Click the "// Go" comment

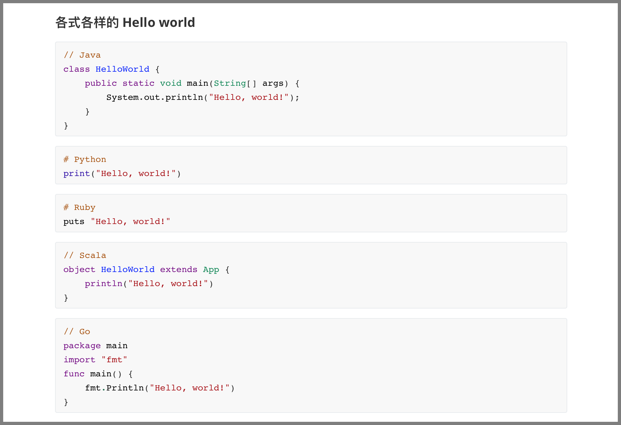[x=77, y=332]
